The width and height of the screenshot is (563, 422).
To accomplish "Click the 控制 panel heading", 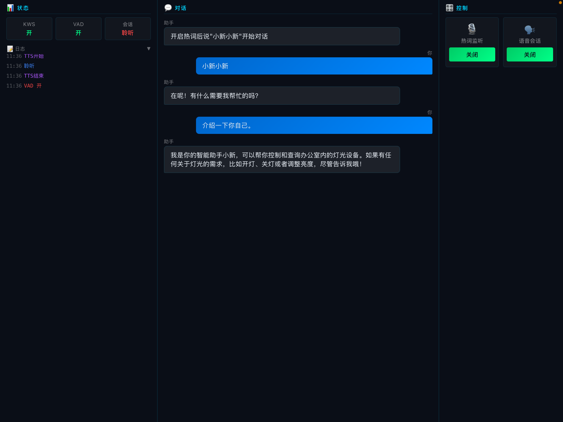I will [x=462, y=8].
